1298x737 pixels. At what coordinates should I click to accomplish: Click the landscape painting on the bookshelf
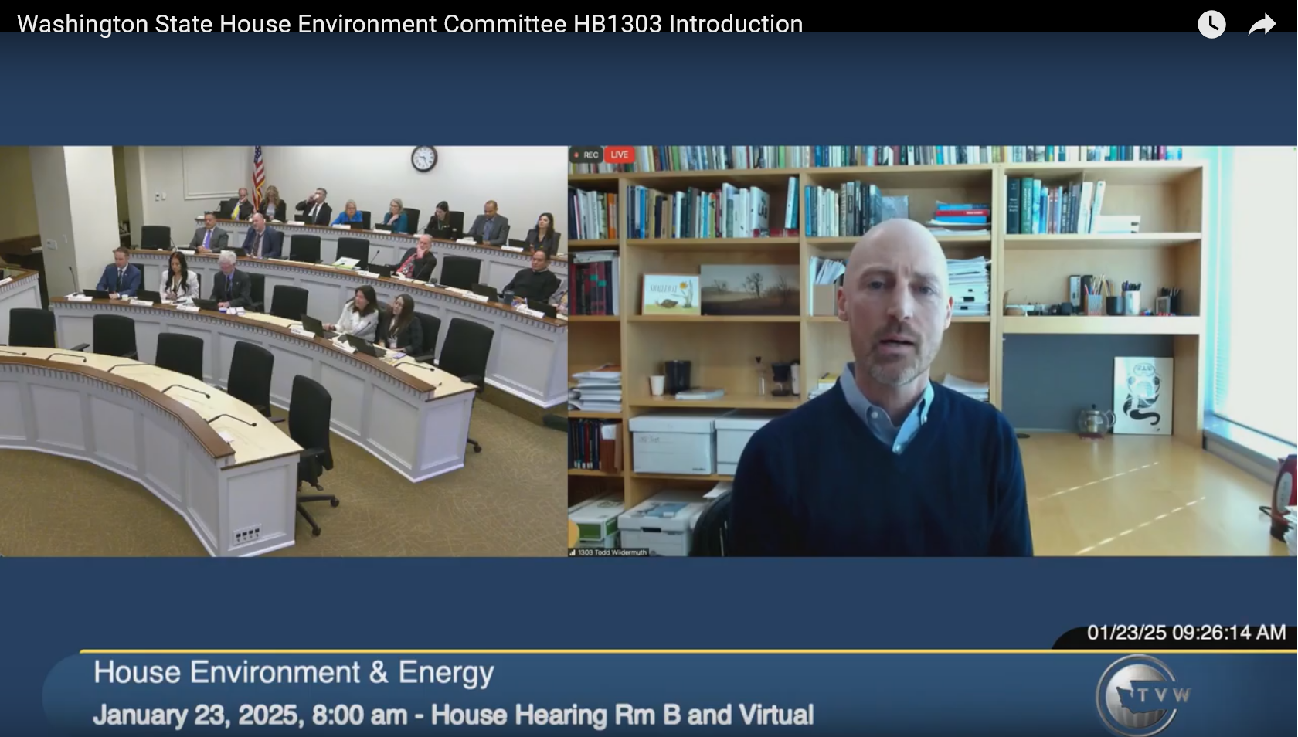click(749, 290)
